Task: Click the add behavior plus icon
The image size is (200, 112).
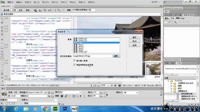Action: [x=176, y=22]
